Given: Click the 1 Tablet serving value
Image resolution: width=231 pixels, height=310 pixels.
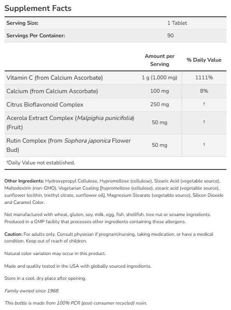Looking at the screenshot, I should [177, 23].
